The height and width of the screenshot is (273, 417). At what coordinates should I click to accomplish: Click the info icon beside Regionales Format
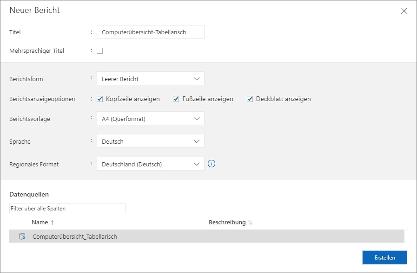coord(212,164)
